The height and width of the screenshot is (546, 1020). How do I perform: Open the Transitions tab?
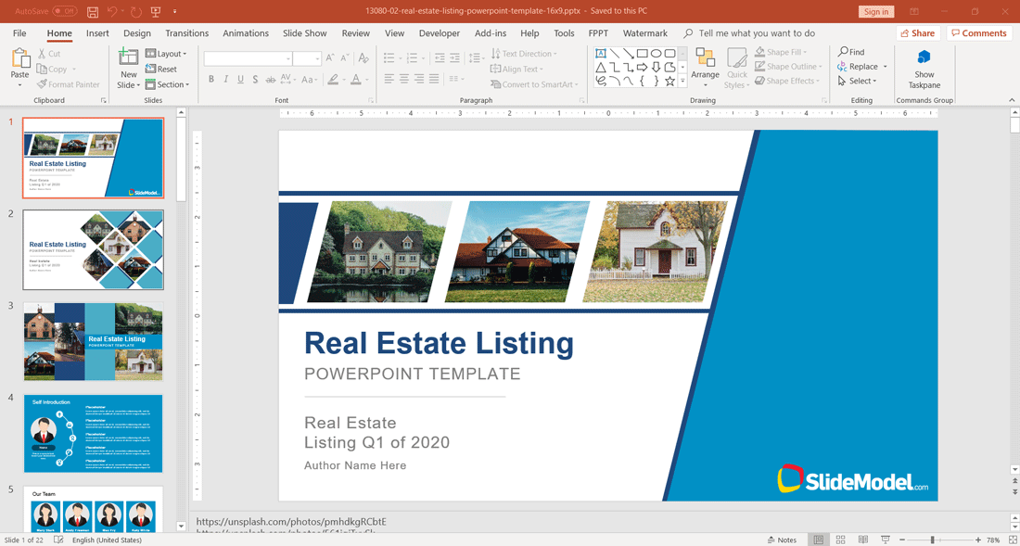tap(186, 33)
